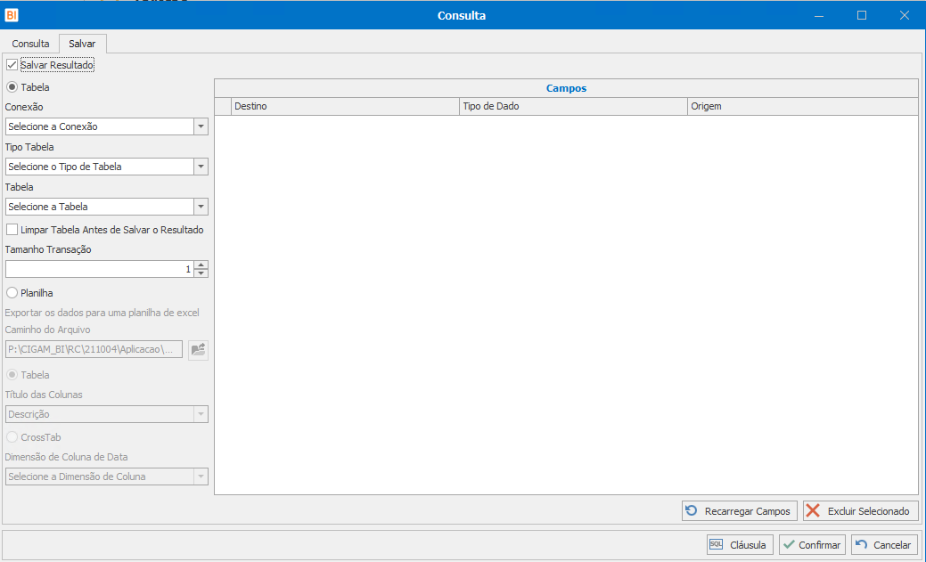This screenshot has height=562, width=926.
Task: Click the Destino column header
Action: tap(345, 106)
